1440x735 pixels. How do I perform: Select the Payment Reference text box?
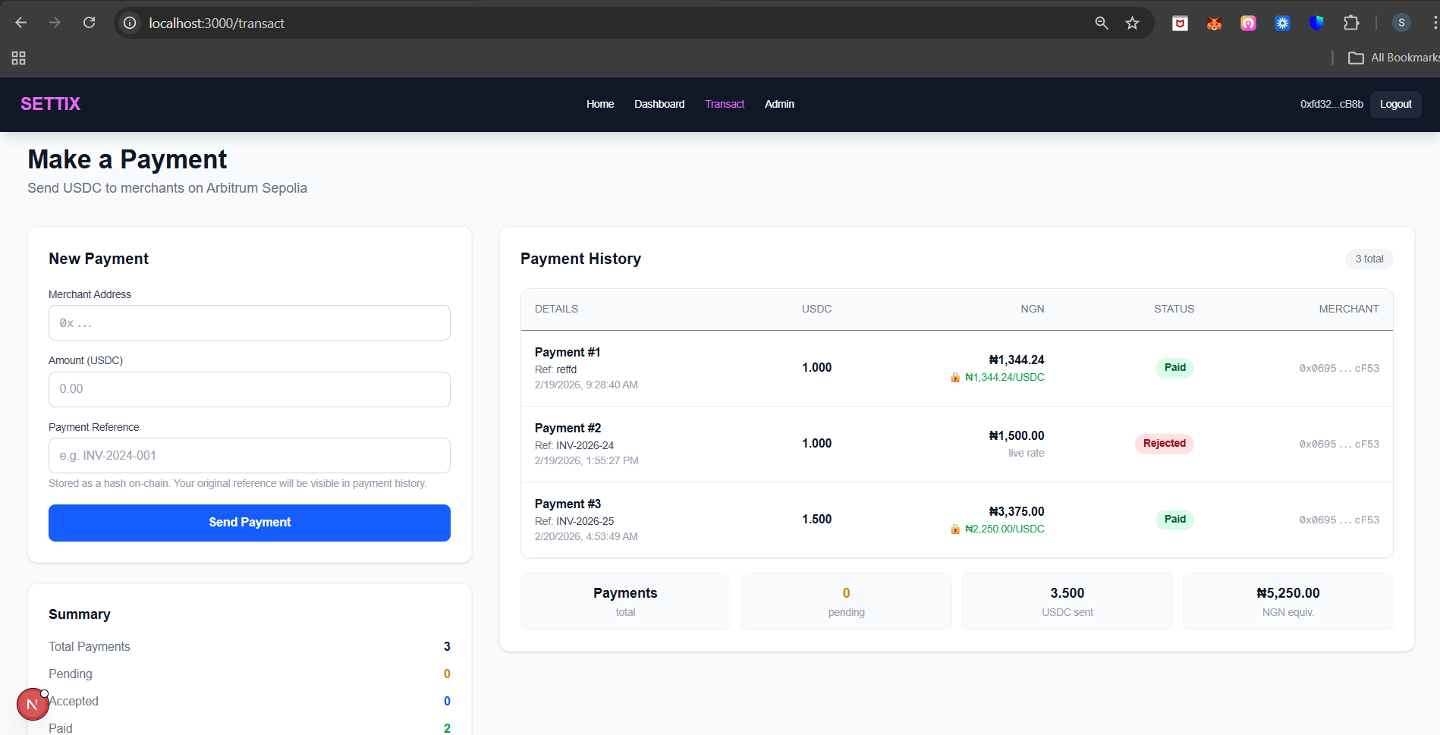coord(249,455)
